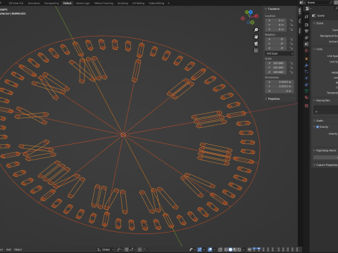Toggle viewport overlays button
The height and width of the screenshot is (253, 338).
pyautogui.click(x=210, y=249)
